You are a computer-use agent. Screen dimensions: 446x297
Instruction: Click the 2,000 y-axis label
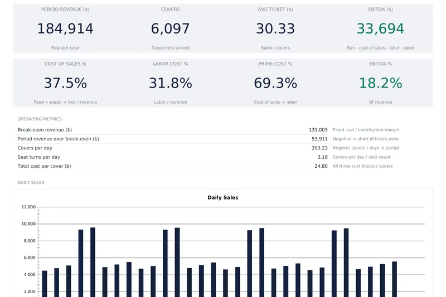coord(30,291)
